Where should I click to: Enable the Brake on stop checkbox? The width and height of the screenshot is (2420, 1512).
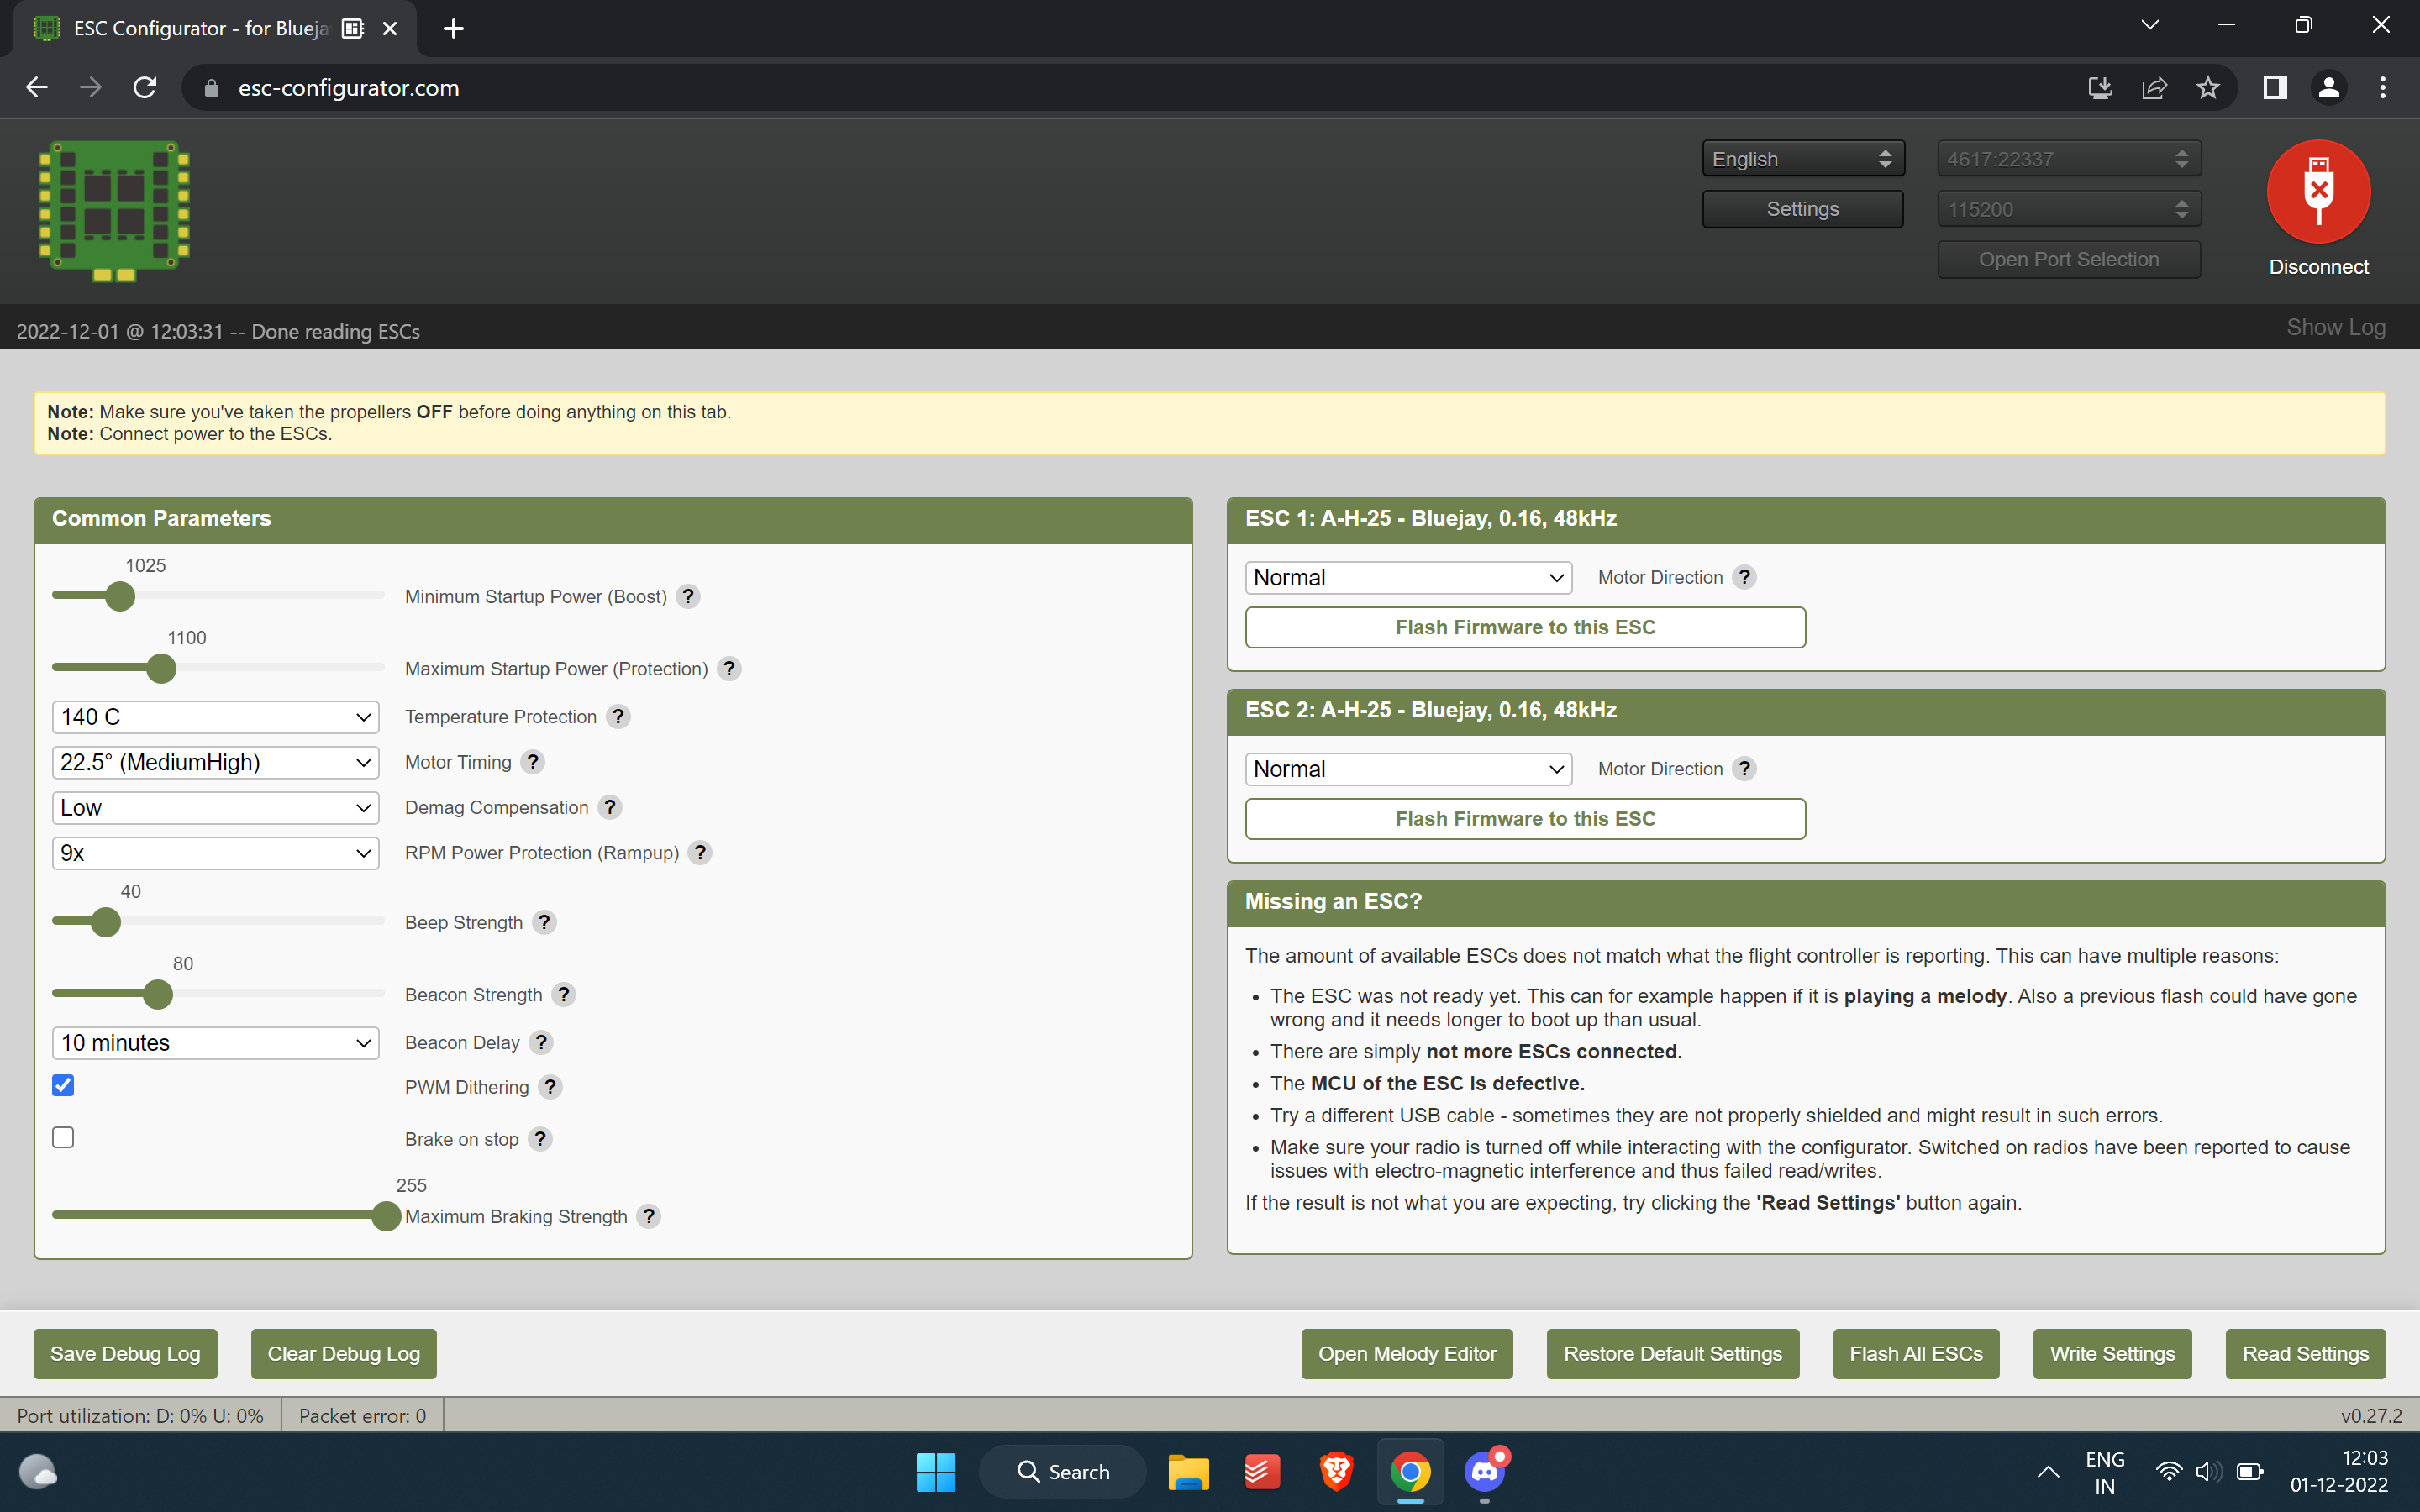63,1138
